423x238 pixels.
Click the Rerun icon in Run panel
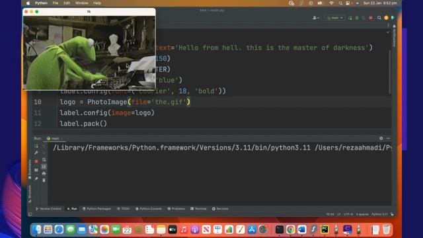[36, 146]
